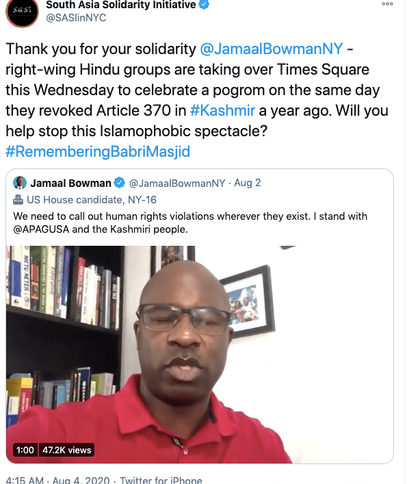407x484 pixels.
Task: Open the three-dot more options menu
Action: click(387, 4)
